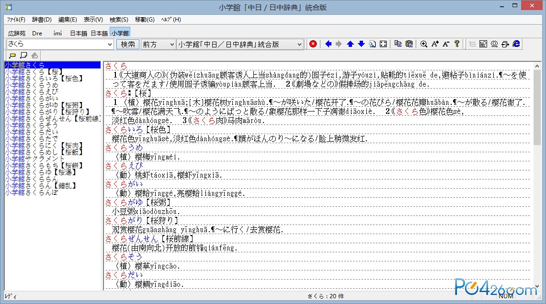Open Internet Explorer web search icon
Image resolution: width=546 pixels, height=304 pixels.
pyautogui.click(x=516, y=44)
